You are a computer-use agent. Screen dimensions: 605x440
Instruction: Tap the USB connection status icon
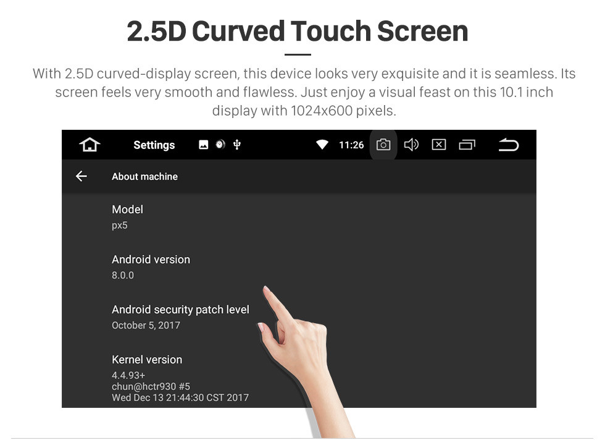237,145
